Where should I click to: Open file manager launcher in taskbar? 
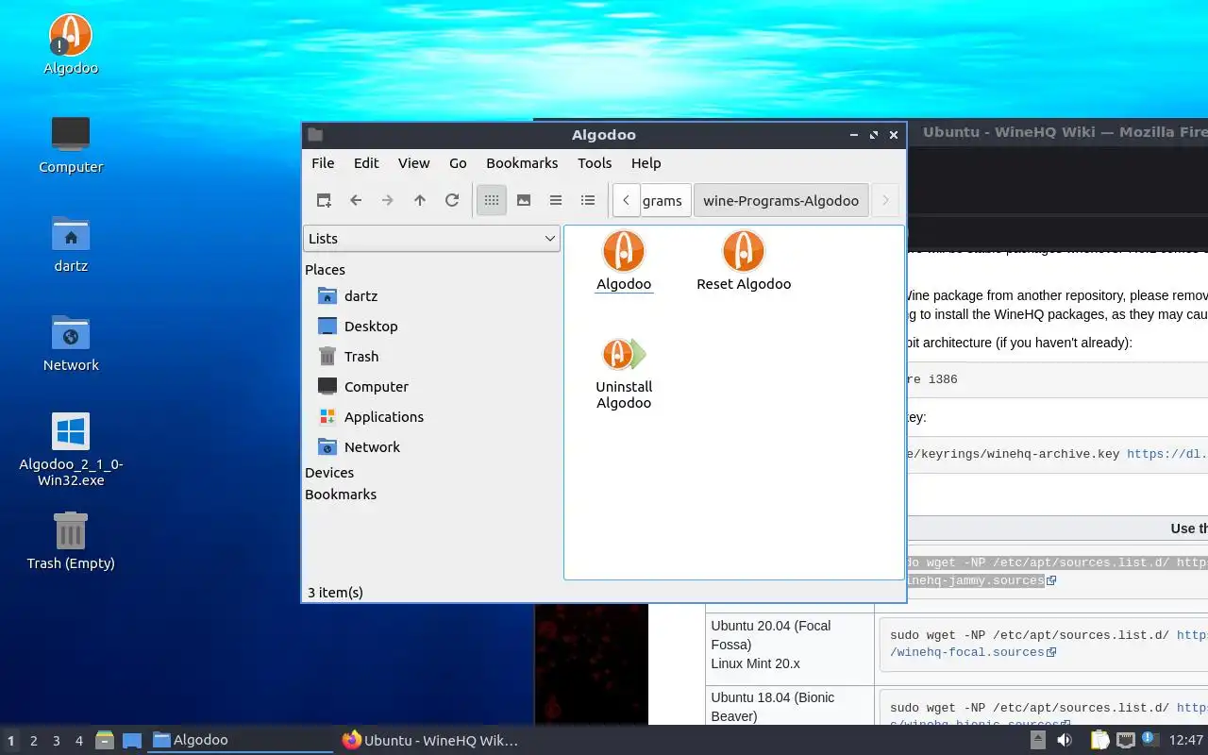point(105,741)
